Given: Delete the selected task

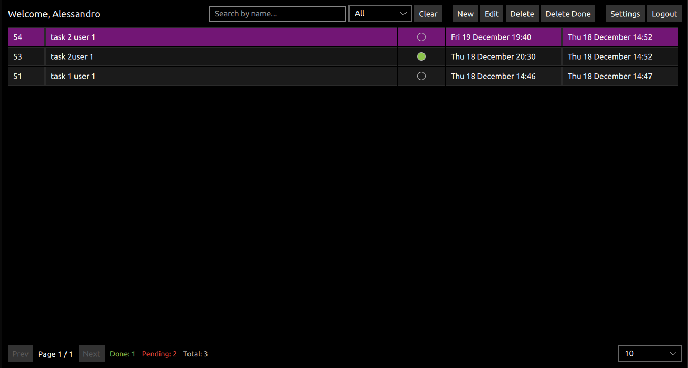Looking at the screenshot, I should [522, 14].
